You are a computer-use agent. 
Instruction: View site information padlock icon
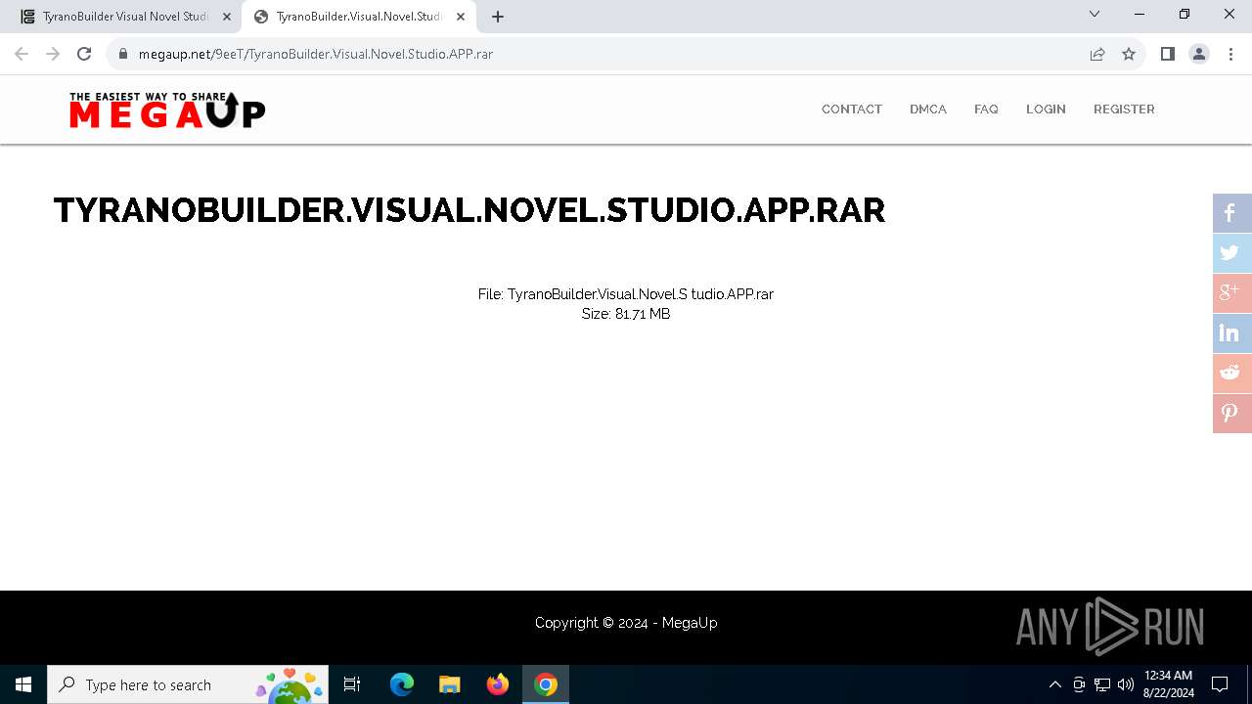123,54
